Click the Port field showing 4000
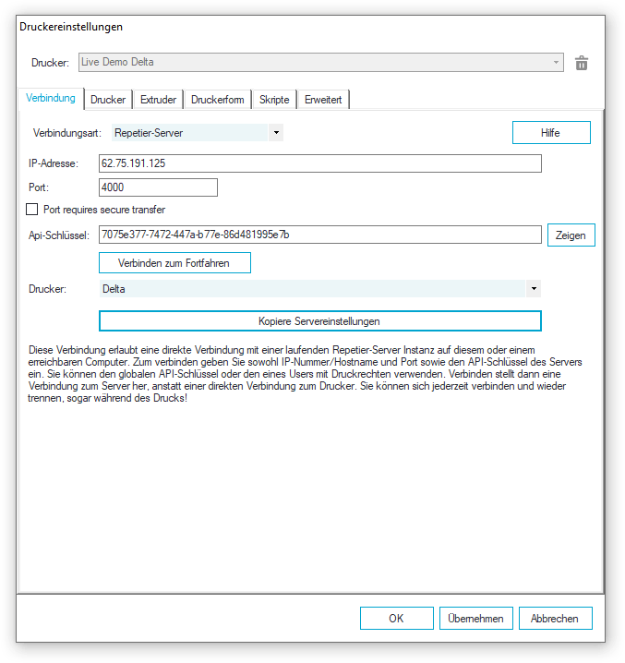The height and width of the screenshot is (663, 625). [158, 187]
